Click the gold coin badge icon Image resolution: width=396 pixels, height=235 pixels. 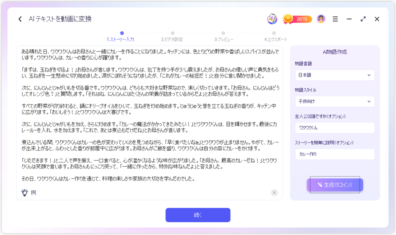[x=288, y=19]
